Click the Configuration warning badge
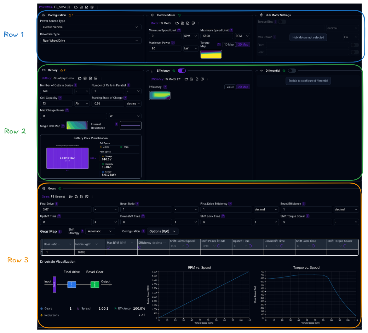This screenshot has width=368, height=333. click(x=70, y=15)
